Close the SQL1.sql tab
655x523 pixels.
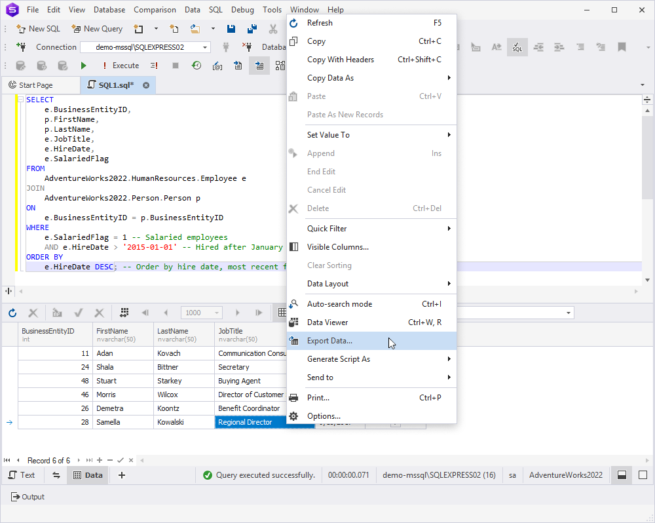(x=146, y=85)
